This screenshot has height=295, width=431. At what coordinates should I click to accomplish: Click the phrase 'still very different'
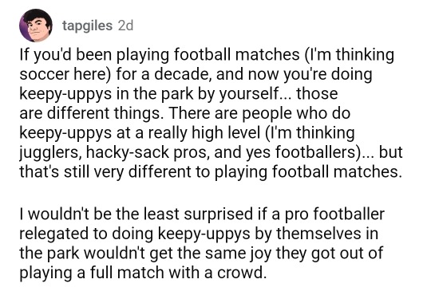point(128,172)
